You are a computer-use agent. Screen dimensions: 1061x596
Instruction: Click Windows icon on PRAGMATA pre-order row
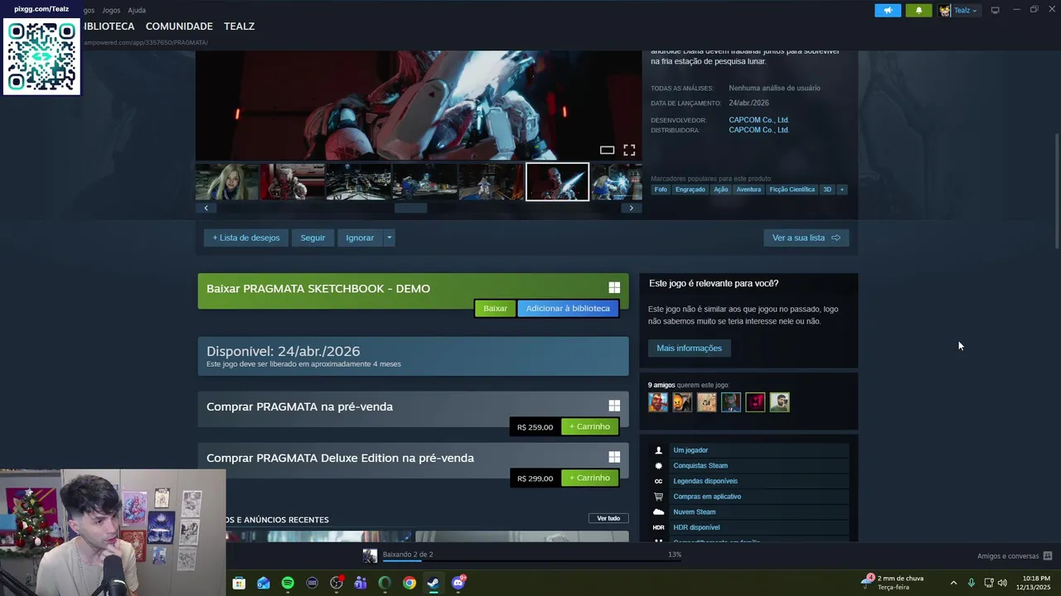(x=614, y=406)
